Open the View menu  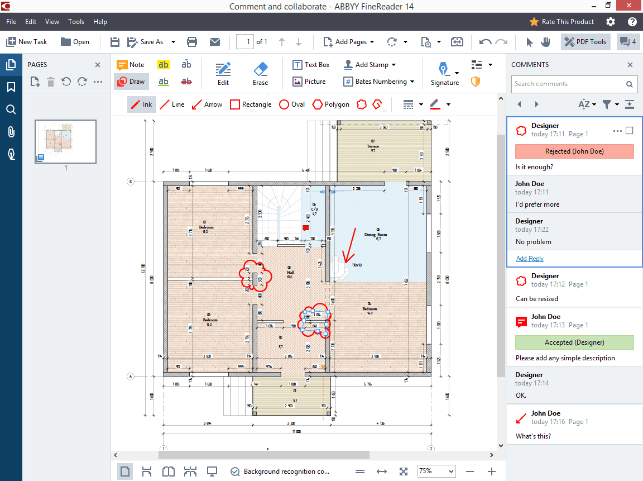pos(52,22)
